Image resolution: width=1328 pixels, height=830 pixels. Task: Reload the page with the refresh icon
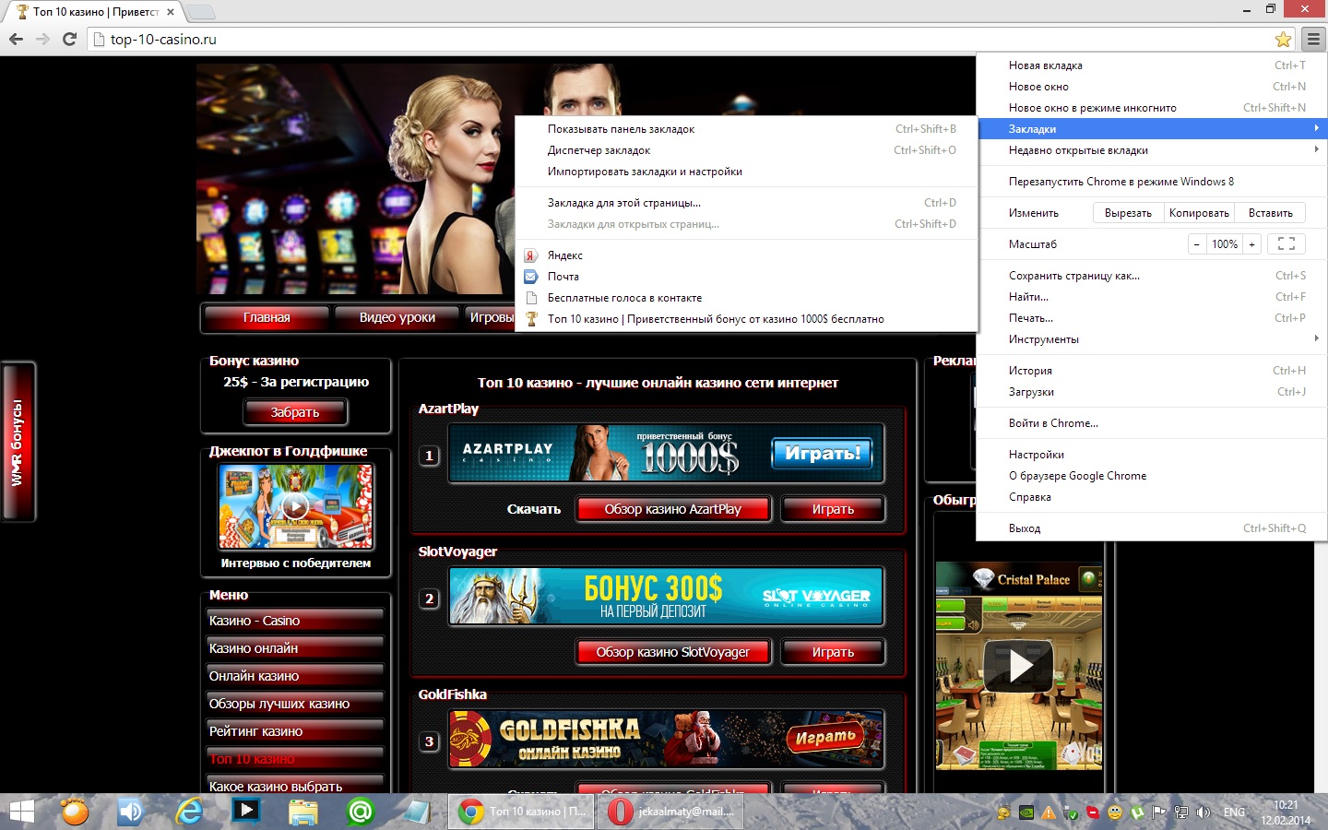[x=69, y=39]
